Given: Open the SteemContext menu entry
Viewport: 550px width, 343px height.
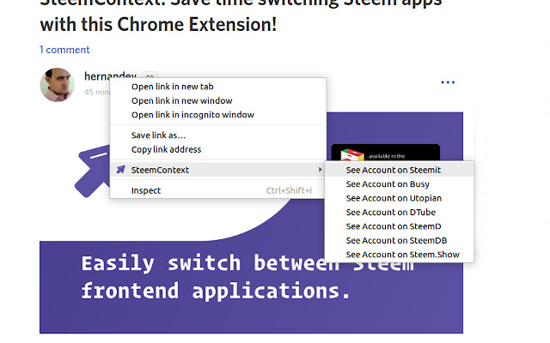Looking at the screenshot, I should (217, 170).
